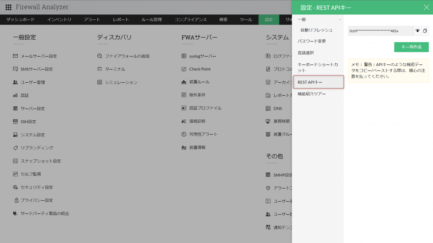Image resolution: width=433 pixels, height=243 pixels.
Task: Click the SMS server settings icon
Action: click(16, 69)
